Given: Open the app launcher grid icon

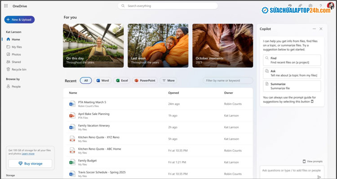Looking at the screenshot, I should click(6, 6).
